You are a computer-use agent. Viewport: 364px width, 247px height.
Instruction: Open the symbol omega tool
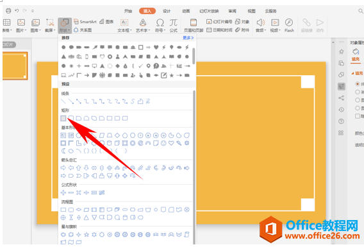pyautogui.click(x=160, y=25)
